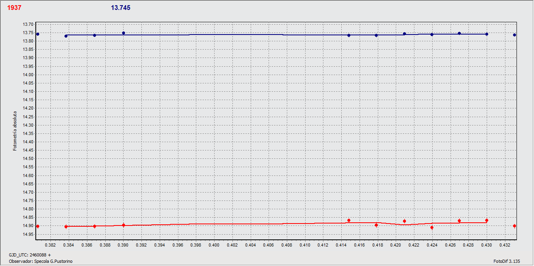Click the 14.85 y-axis tick label
The width and height of the screenshot is (534, 266).
(27, 218)
